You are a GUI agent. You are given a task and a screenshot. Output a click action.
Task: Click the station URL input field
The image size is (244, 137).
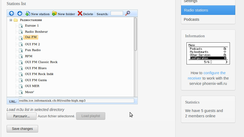[76, 101]
